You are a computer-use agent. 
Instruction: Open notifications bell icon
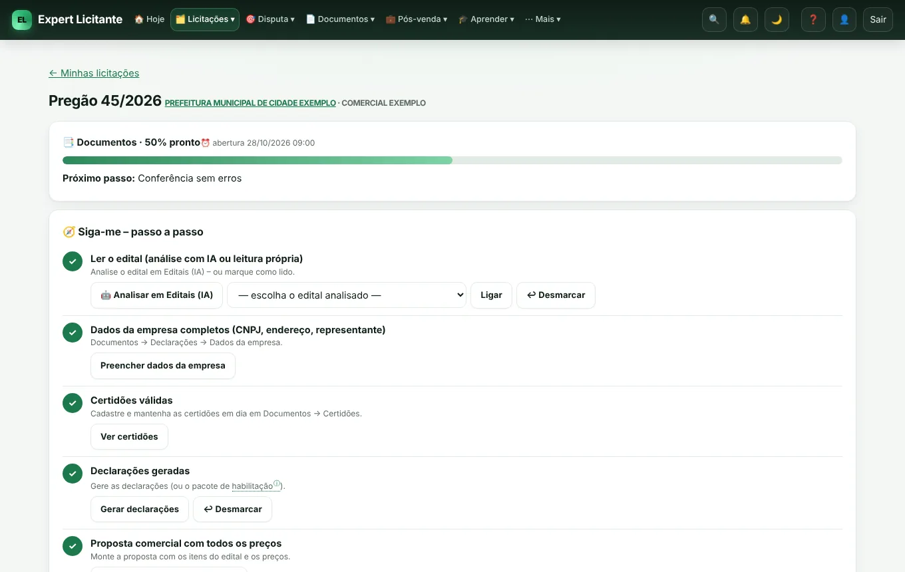[x=745, y=20]
